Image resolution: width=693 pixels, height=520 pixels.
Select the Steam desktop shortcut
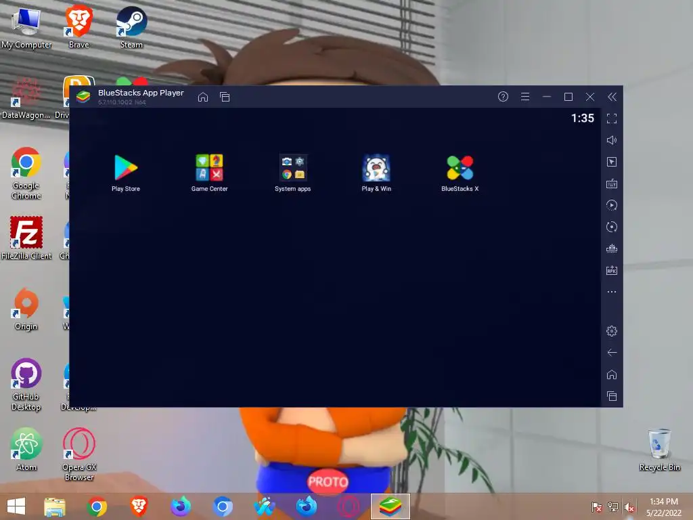point(131,27)
